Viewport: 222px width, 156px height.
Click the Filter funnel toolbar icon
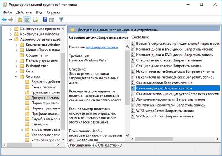coord(61,20)
